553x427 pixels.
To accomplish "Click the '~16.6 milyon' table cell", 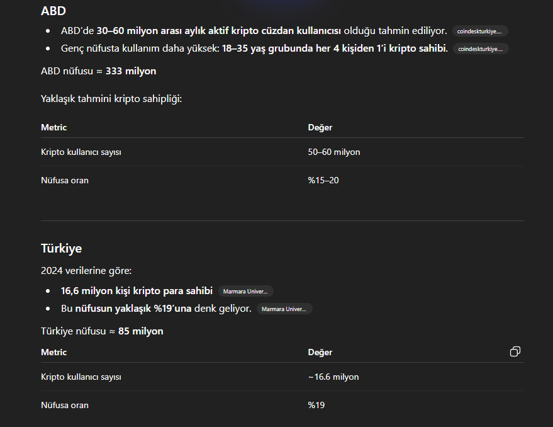I will pyautogui.click(x=333, y=377).
